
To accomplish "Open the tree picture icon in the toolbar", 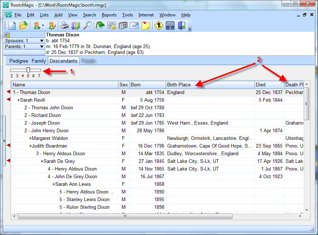I will (x=170, y=26).
